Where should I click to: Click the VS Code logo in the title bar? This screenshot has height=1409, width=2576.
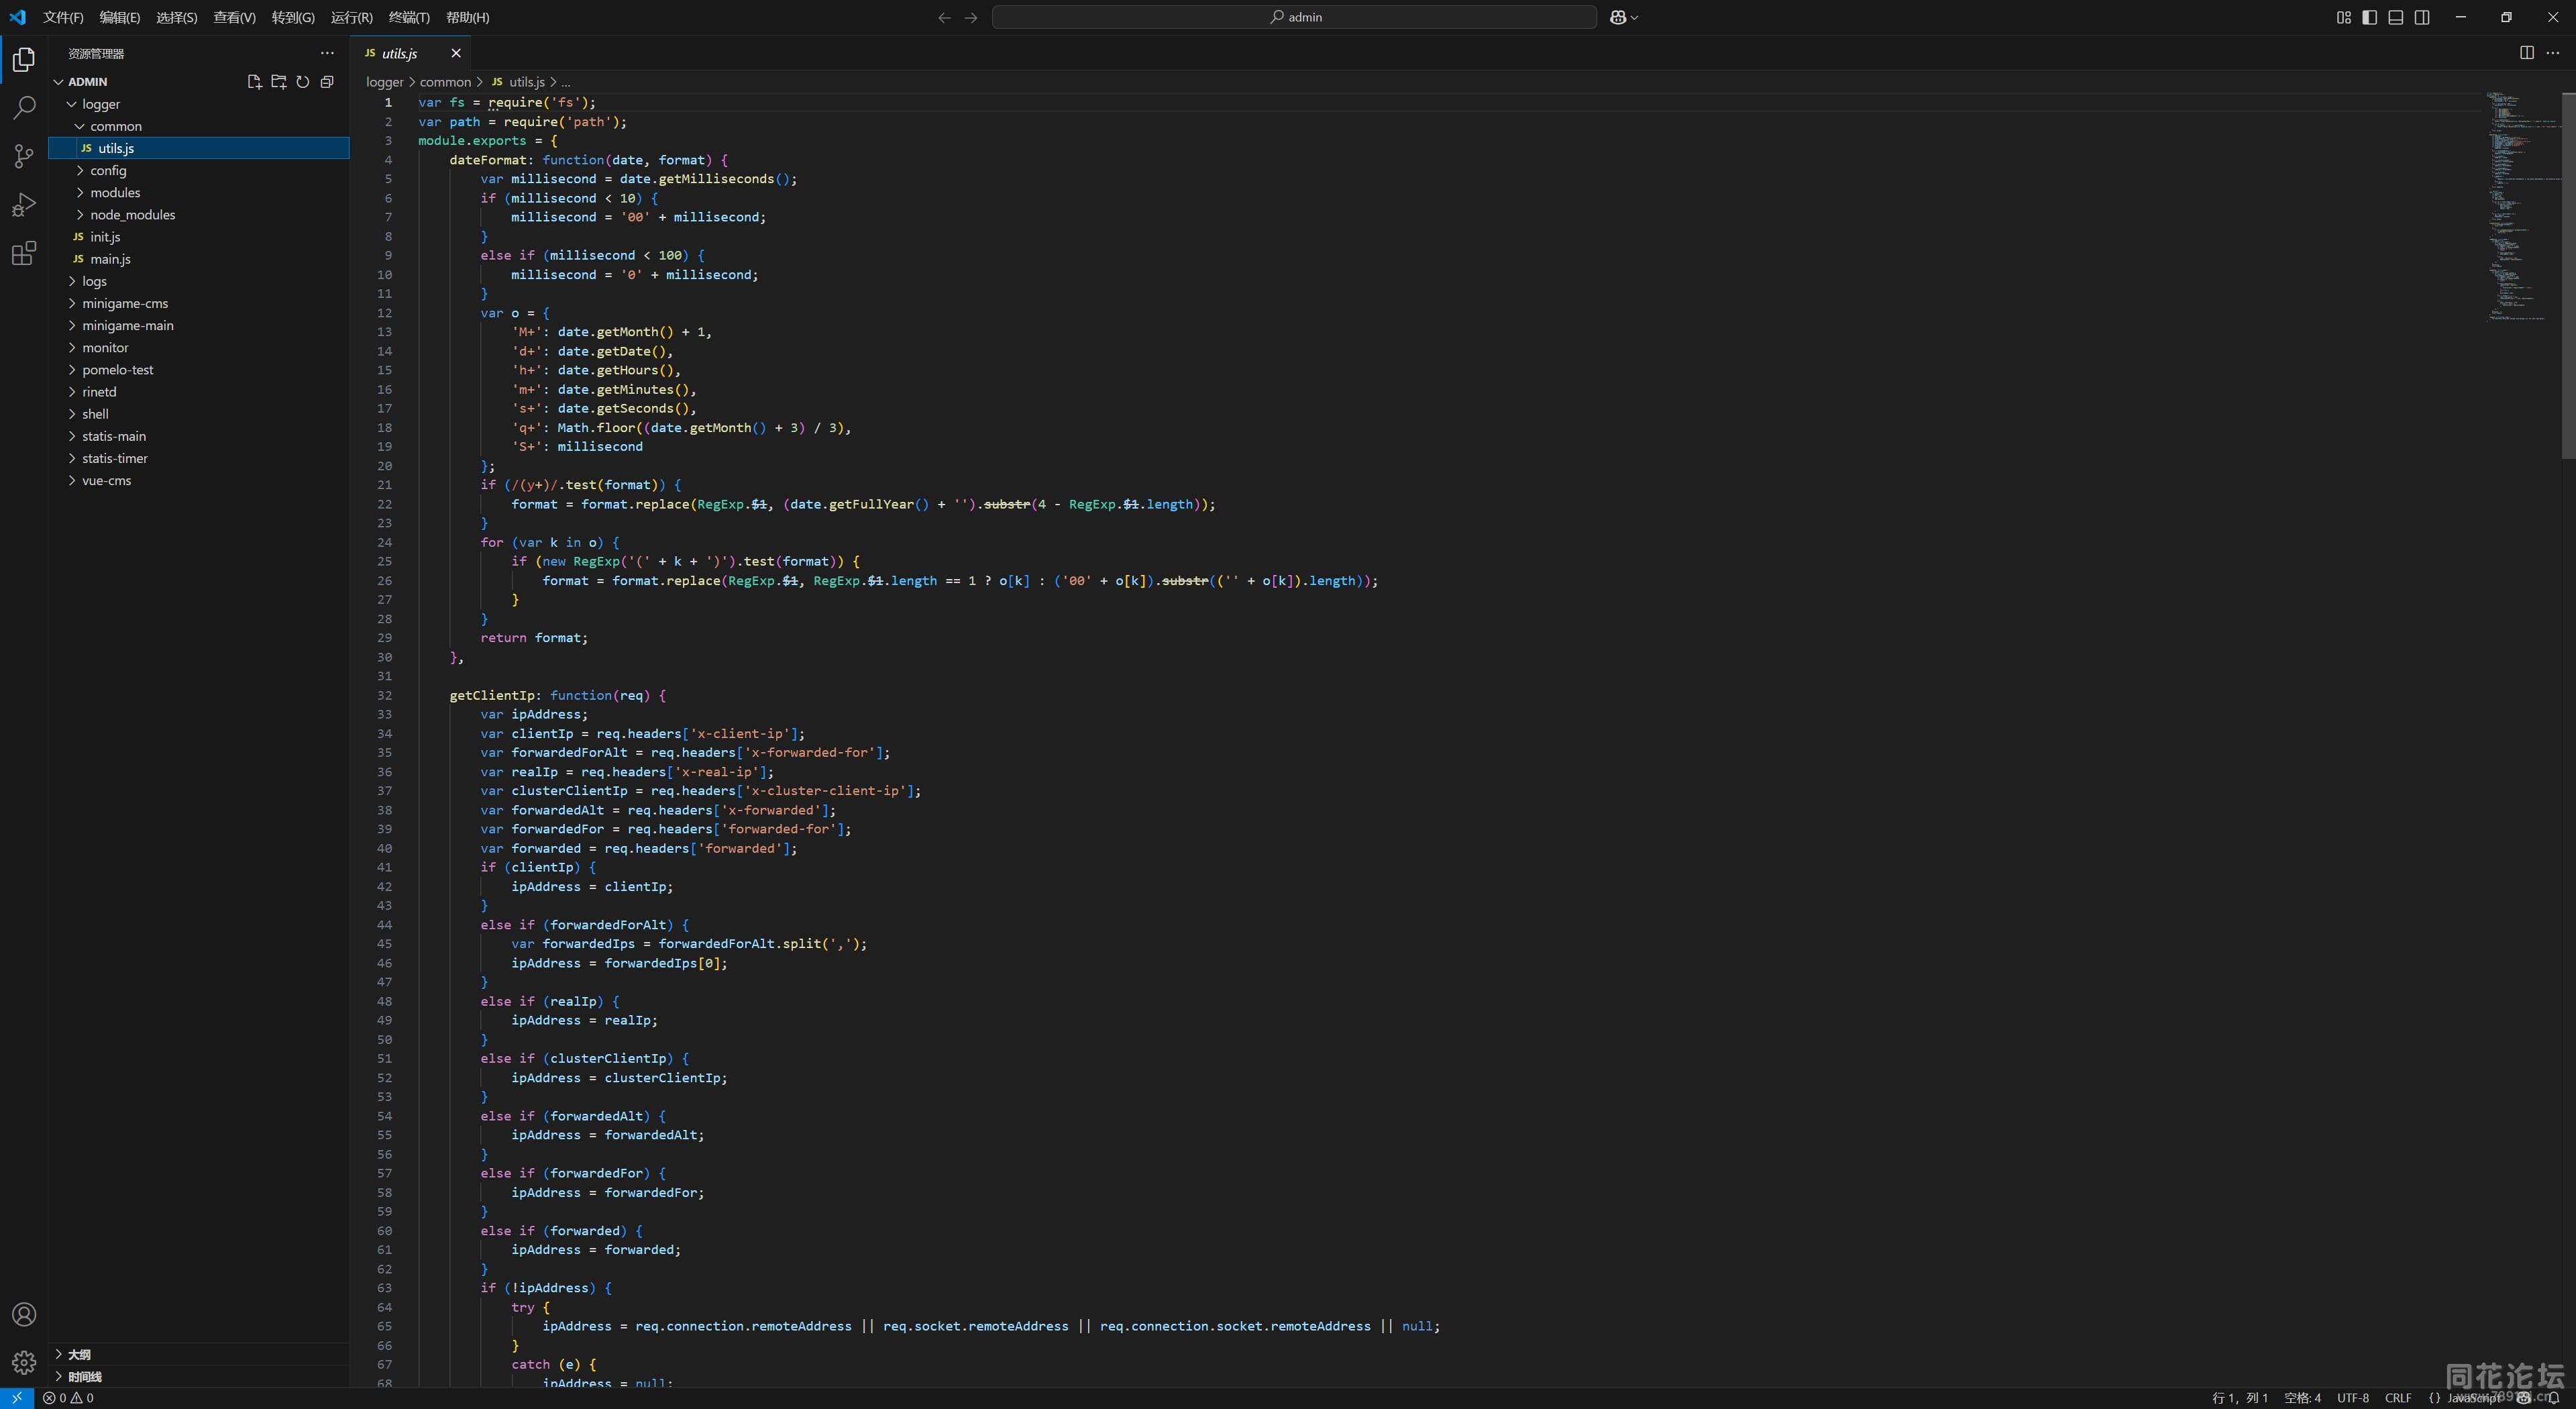point(18,17)
